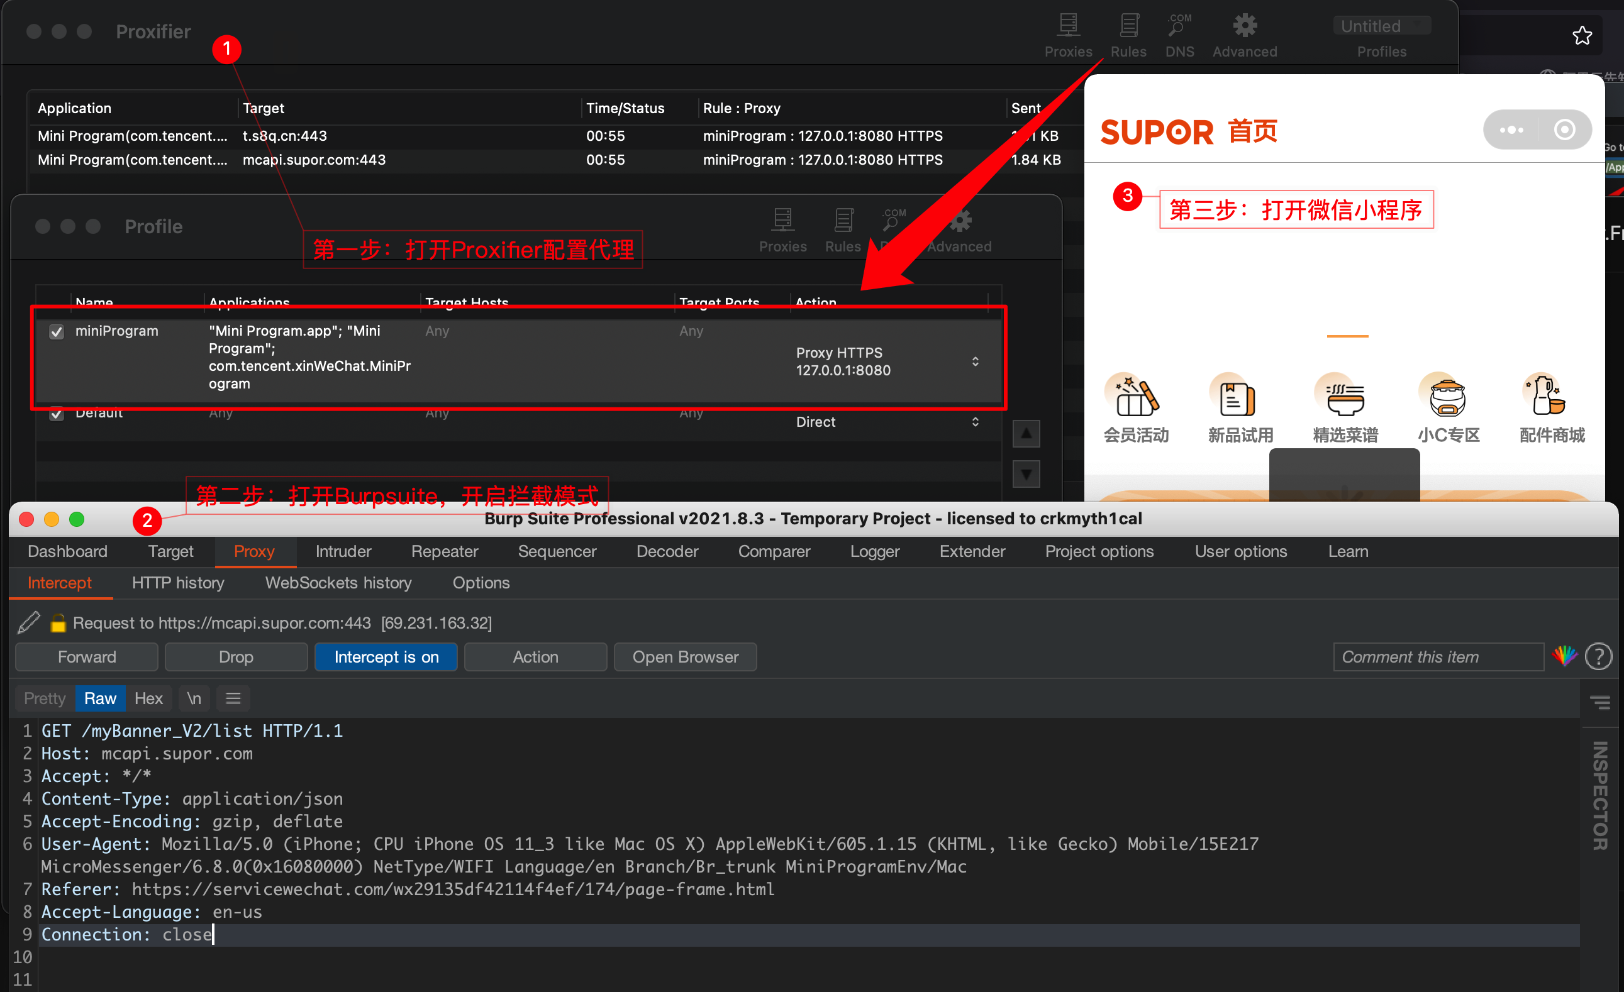This screenshot has width=1624, height=992.
Task: Open Burp help question mark icon
Action: [x=1598, y=656]
